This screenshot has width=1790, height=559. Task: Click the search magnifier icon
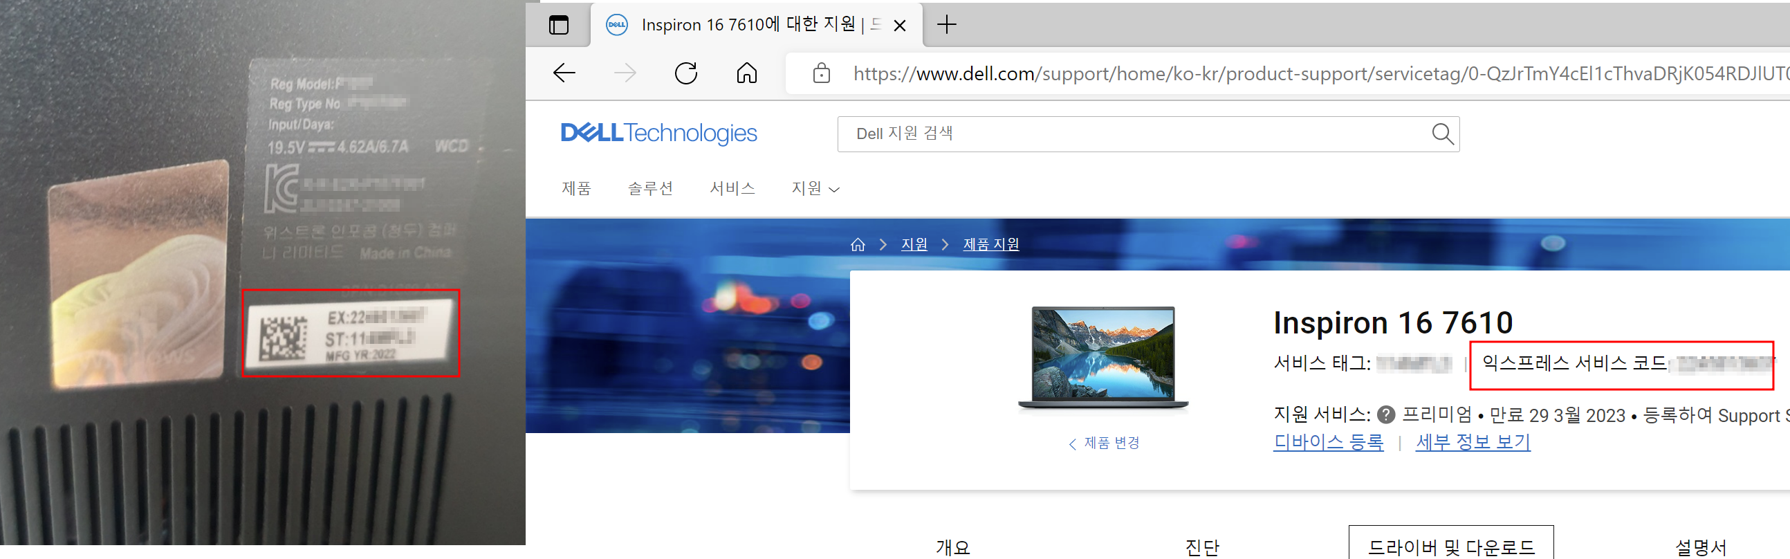(x=1443, y=134)
